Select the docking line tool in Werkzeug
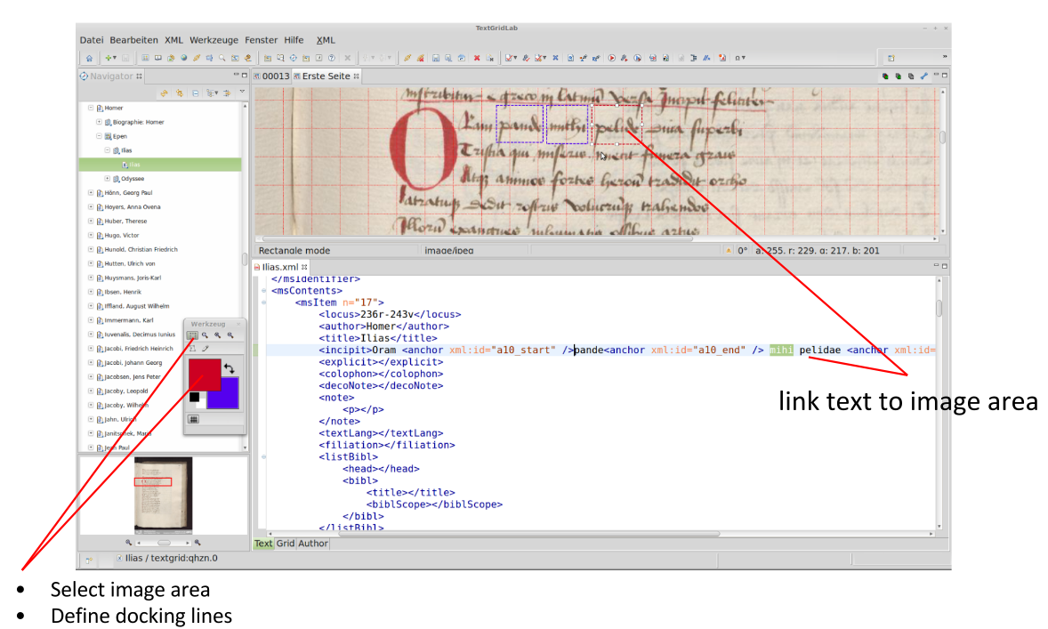1048x629 pixels. click(x=206, y=348)
